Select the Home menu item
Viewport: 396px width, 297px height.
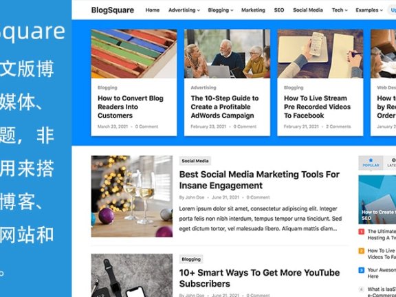coord(153,10)
